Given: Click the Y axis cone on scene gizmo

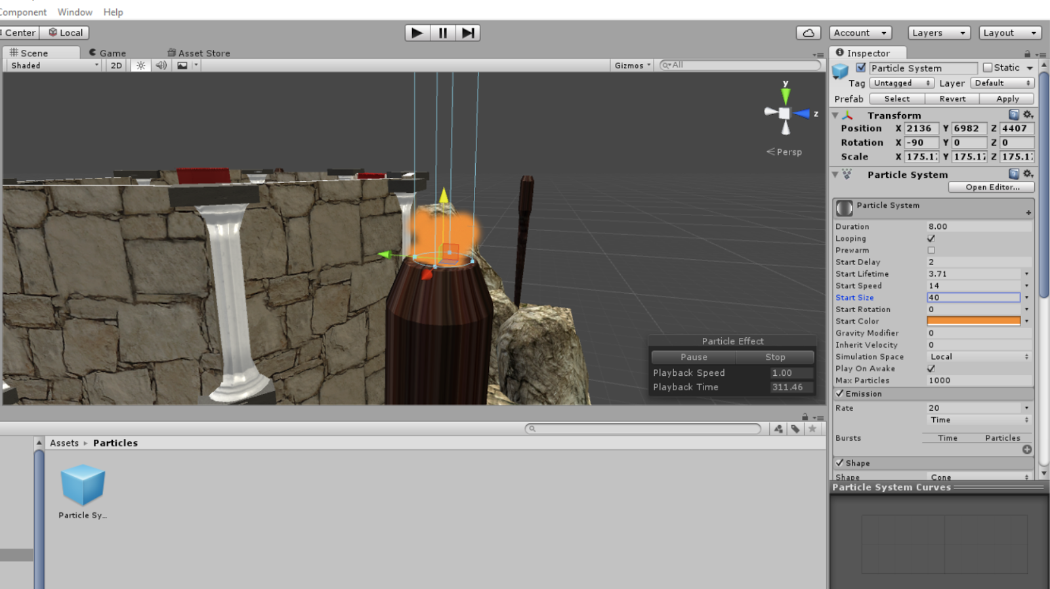Looking at the screenshot, I should click(x=785, y=95).
